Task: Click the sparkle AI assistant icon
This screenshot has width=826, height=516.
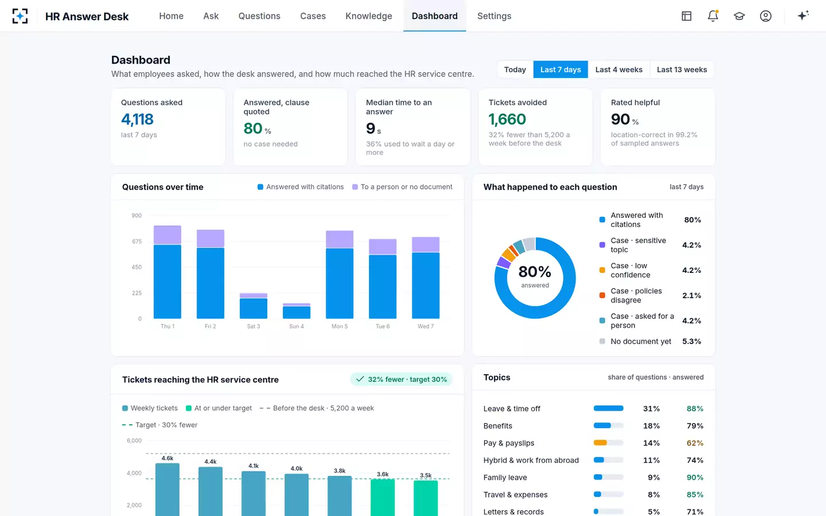Action: pyautogui.click(x=803, y=15)
